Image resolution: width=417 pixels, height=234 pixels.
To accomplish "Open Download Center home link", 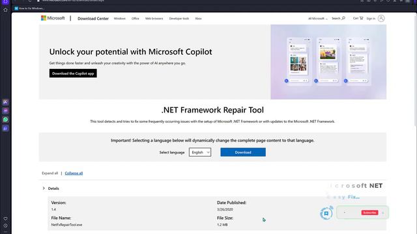I will (93, 18).
